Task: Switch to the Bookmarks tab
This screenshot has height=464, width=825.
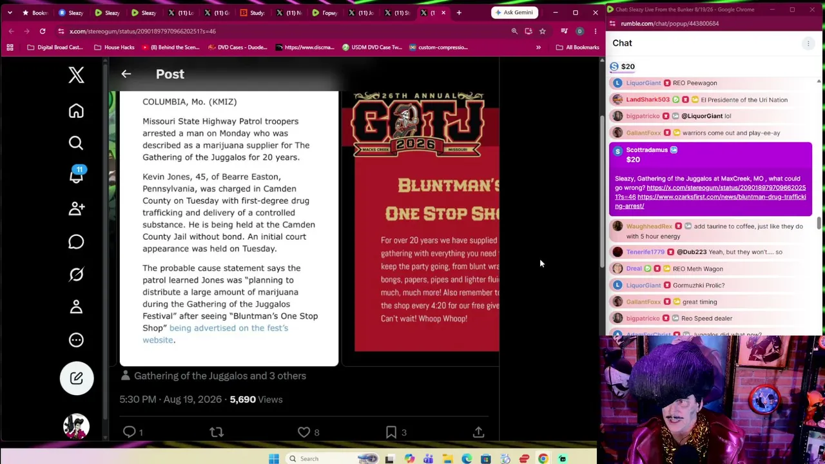Action: click(35, 13)
